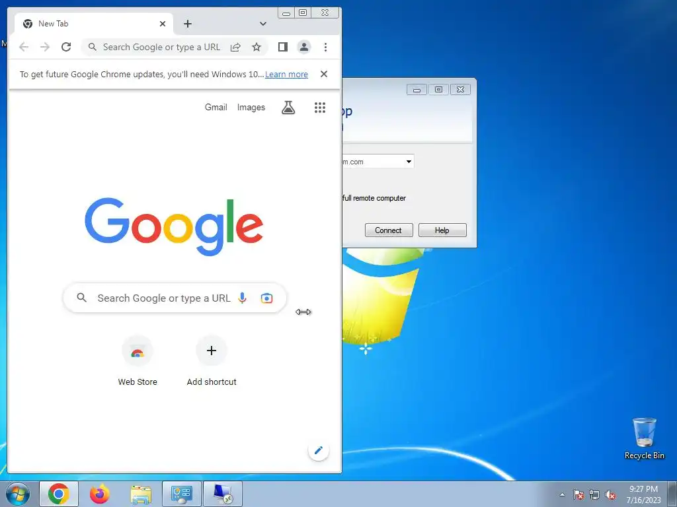
Task: Focus the Google search box
Action: (x=175, y=298)
